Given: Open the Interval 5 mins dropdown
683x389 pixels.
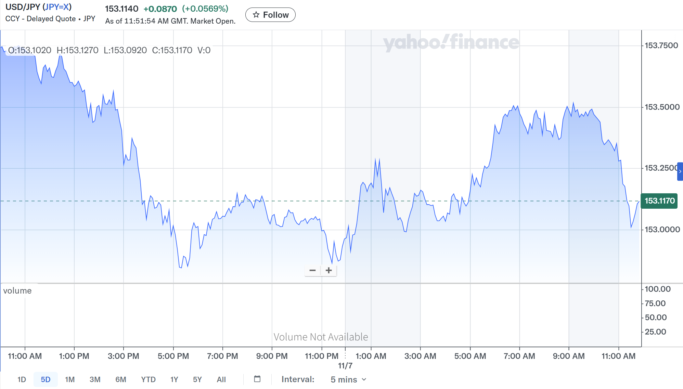Looking at the screenshot, I should click(x=348, y=379).
